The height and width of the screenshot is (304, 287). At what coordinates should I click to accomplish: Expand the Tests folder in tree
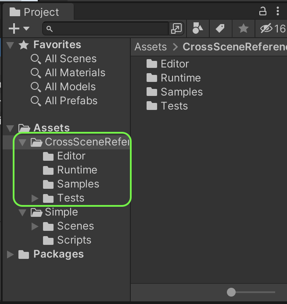35,198
